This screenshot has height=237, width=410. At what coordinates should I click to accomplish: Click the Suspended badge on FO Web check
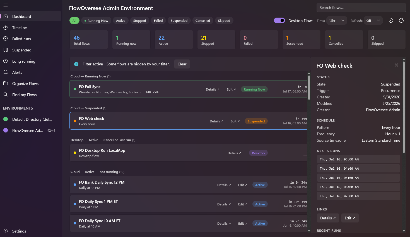coord(256,121)
